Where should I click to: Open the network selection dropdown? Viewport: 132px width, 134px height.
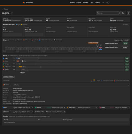108,13
